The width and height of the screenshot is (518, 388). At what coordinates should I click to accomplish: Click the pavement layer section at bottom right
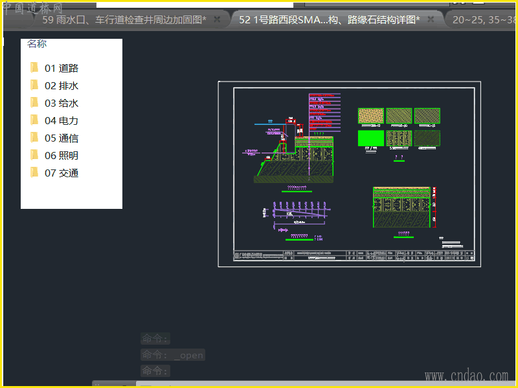(x=402, y=207)
